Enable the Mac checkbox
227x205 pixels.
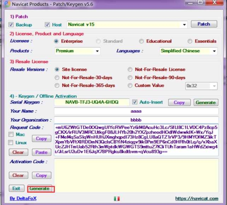pos(11,134)
